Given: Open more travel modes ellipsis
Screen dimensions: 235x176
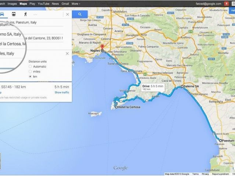Looking at the screenshot, I should click(x=35, y=15).
